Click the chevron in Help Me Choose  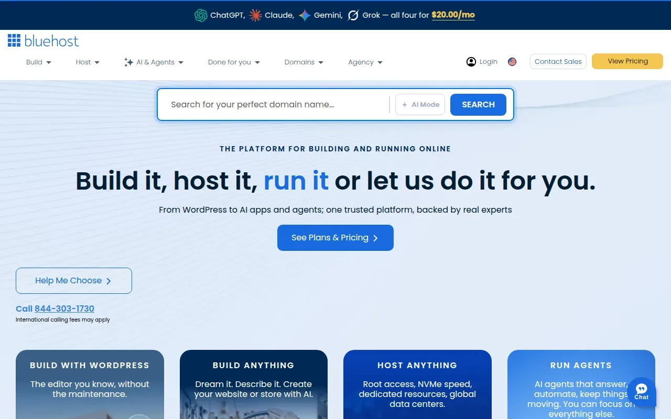pyautogui.click(x=109, y=281)
